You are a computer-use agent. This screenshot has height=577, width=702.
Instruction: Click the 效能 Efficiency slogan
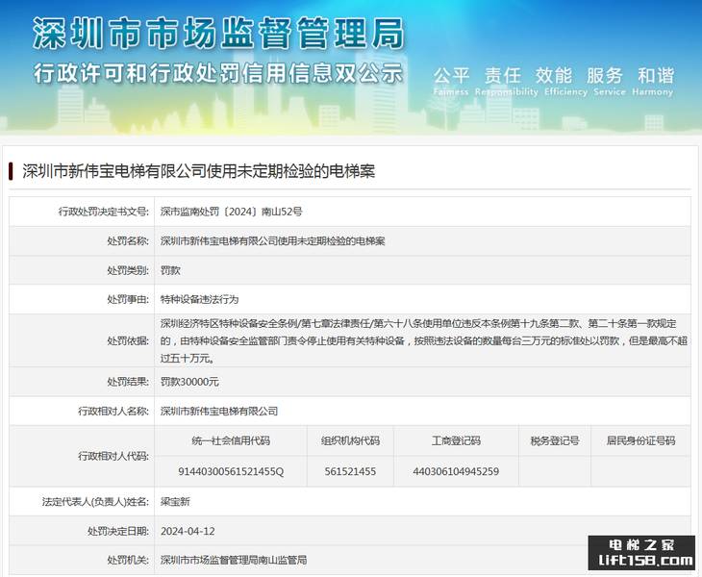click(565, 81)
